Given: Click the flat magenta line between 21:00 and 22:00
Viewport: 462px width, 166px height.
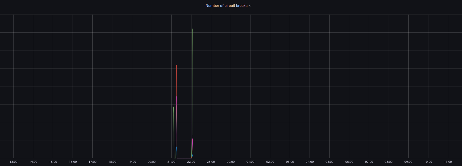Looking at the screenshot, I should click(184, 158).
